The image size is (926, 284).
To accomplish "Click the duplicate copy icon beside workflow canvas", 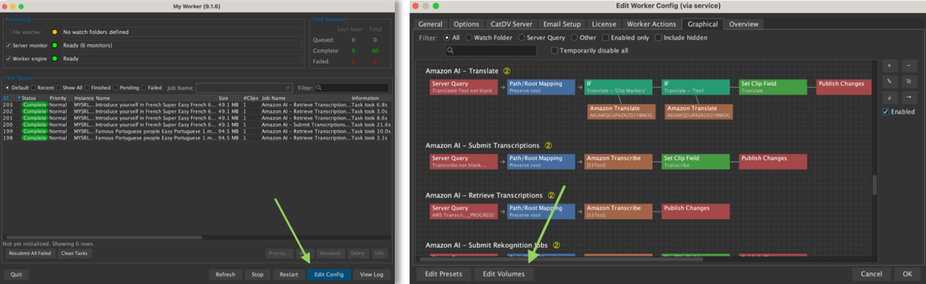I will (908, 81).
